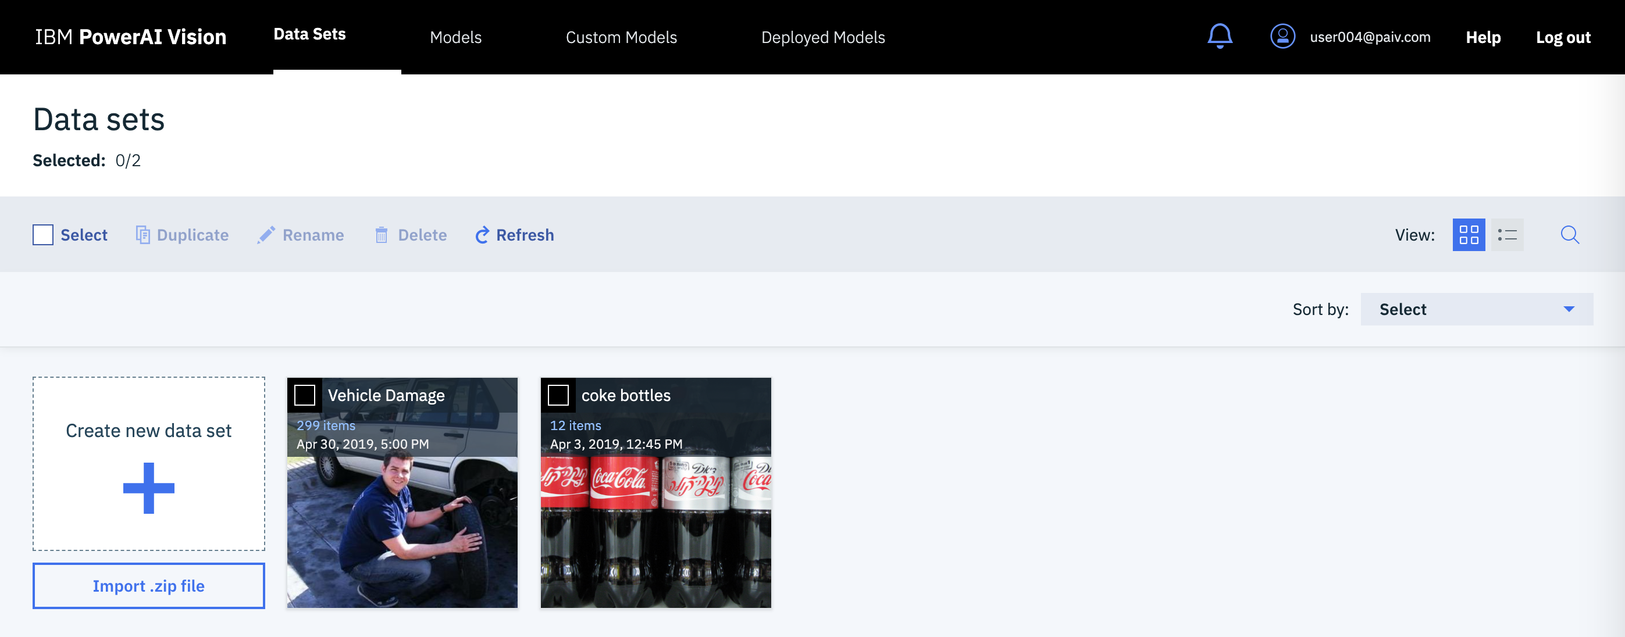Switch to list view icon
The width and height of the screenshot is (1625, 637).
[x=1506, y=235]
